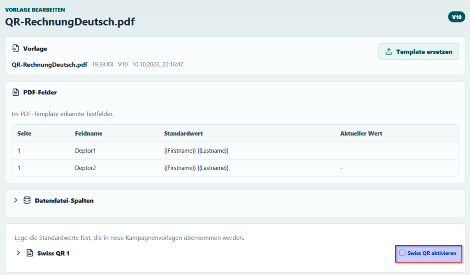Click the Feldname column header
Screen dimensions: 470x275
coord(89,133)
